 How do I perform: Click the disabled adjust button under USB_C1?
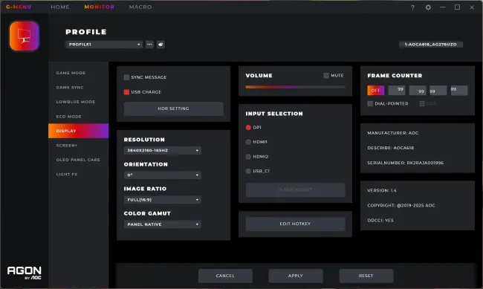295,189
